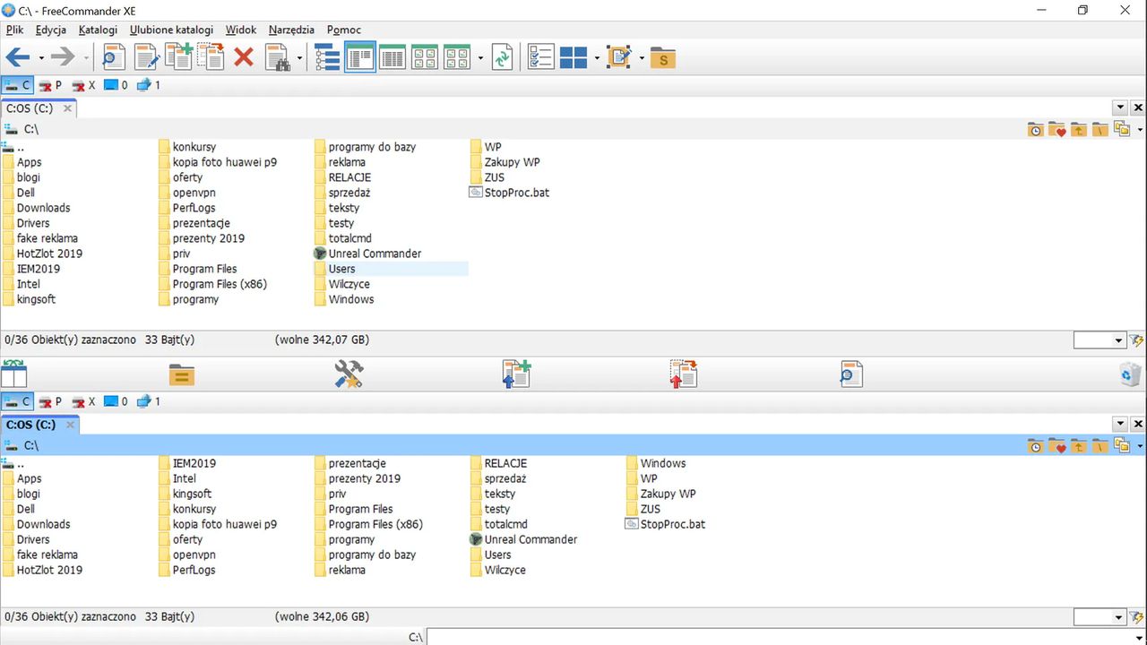Open the Users folder in top panel
1147x645 pixels.
(x=341, y=269)
